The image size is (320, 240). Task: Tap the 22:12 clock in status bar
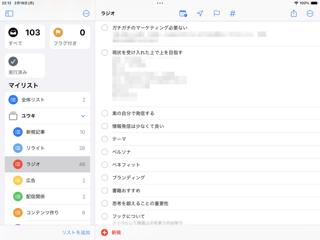(6, 3)
